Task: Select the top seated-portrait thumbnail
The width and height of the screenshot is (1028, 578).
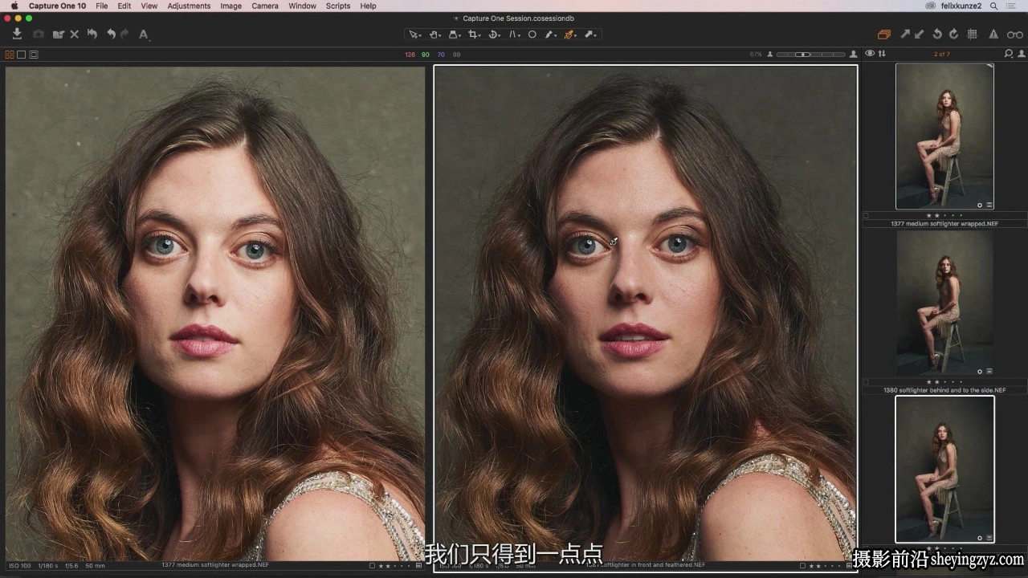Action: point(944,136)
